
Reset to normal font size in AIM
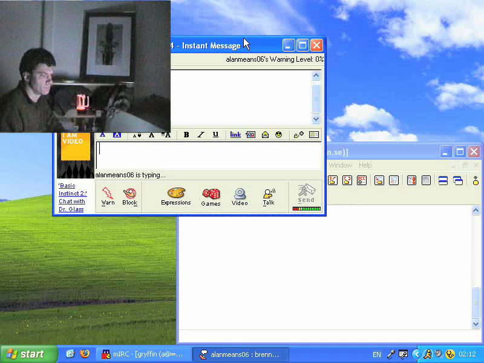151,135
